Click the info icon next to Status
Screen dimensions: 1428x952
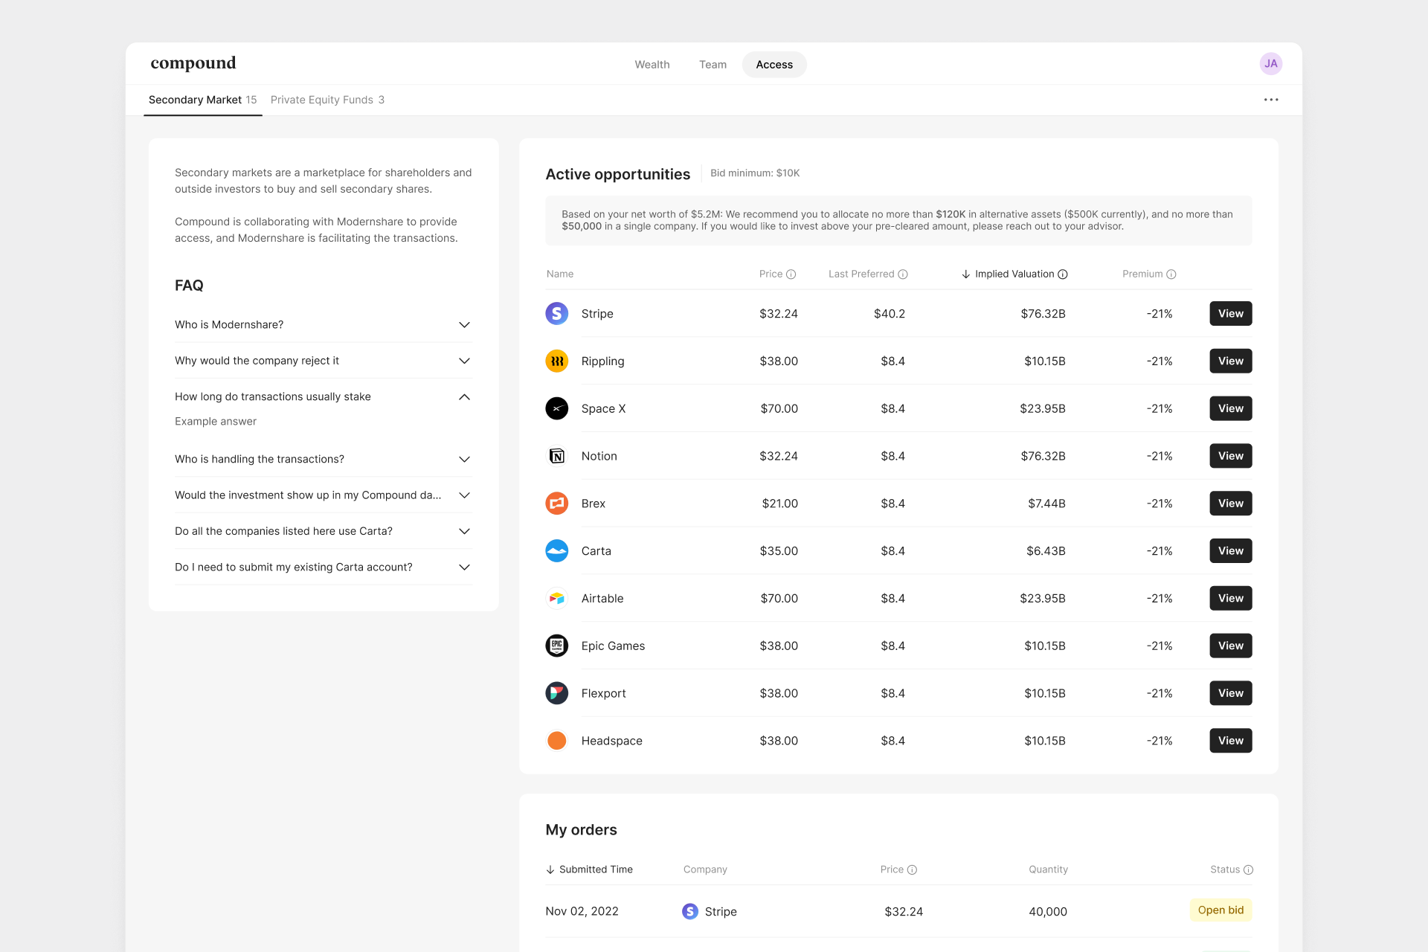pos(1248,869)
